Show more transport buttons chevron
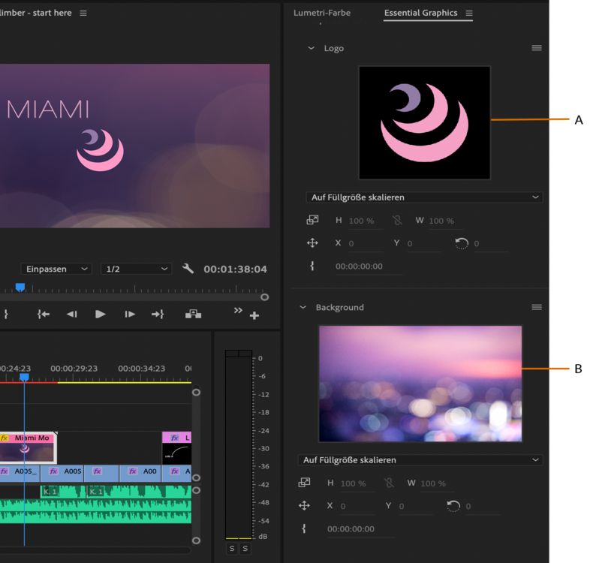590x563 pixels. (238, 311)
